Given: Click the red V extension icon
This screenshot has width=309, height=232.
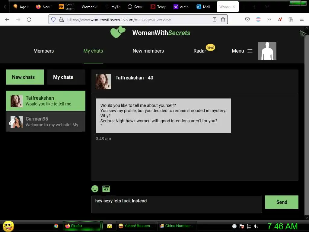Looking at the screenshot, I should coord(280,19).
